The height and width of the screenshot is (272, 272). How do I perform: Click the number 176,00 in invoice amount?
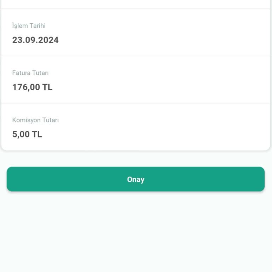[x=26, y=87]
